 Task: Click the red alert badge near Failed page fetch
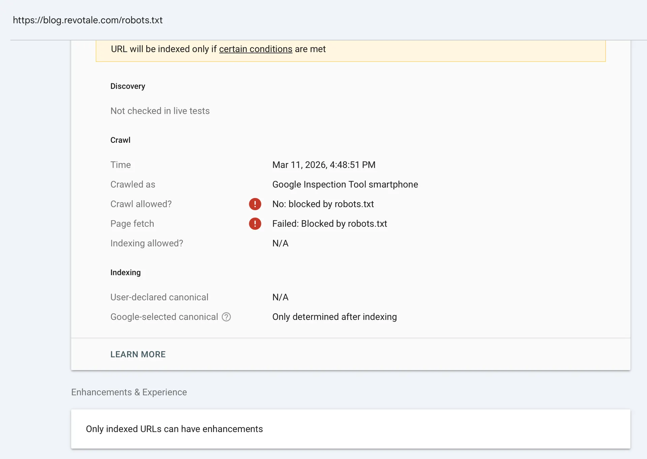[255, 224]
